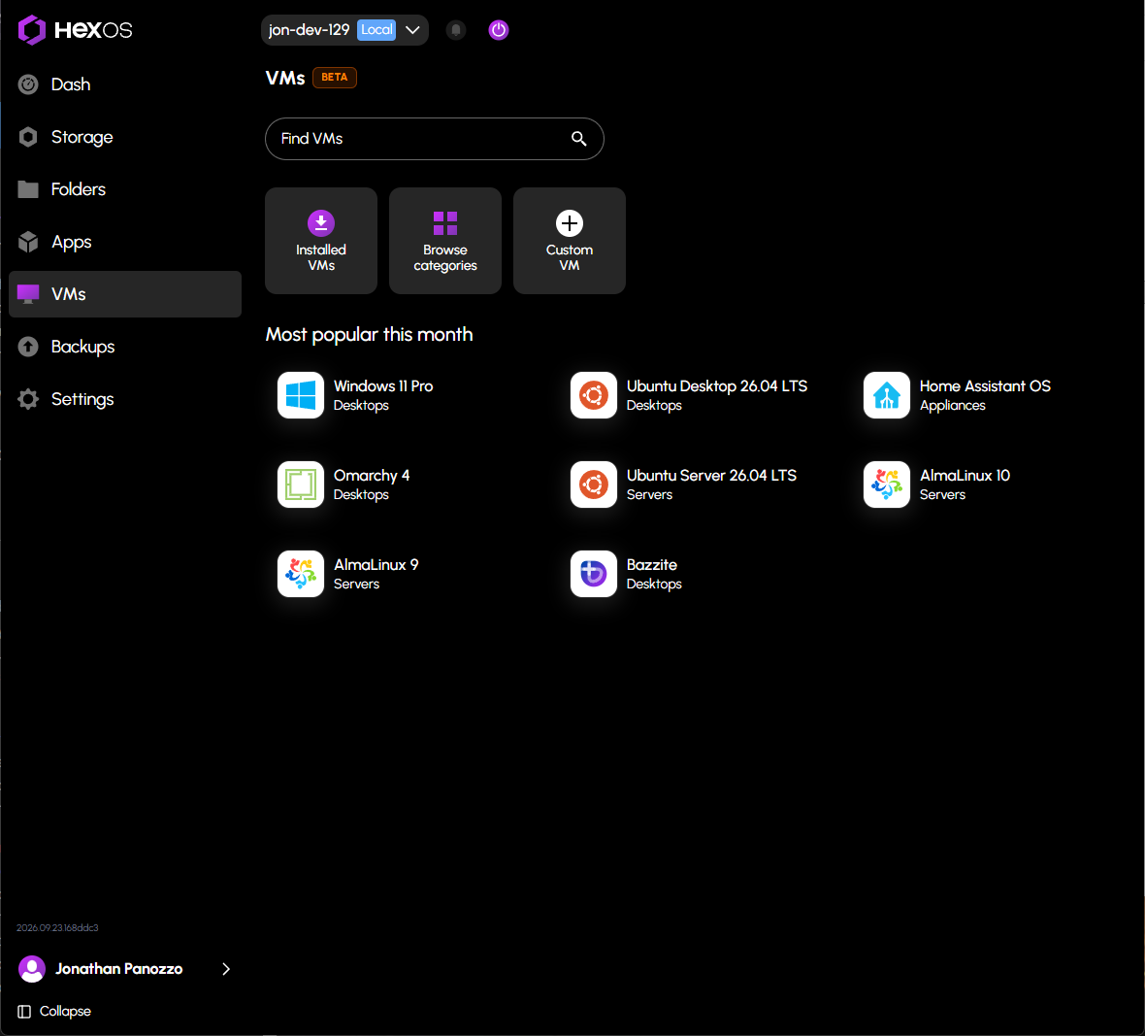Screen dimensions: 1145x1036
Task: Click the BETA badge
Action: point(335,78)
